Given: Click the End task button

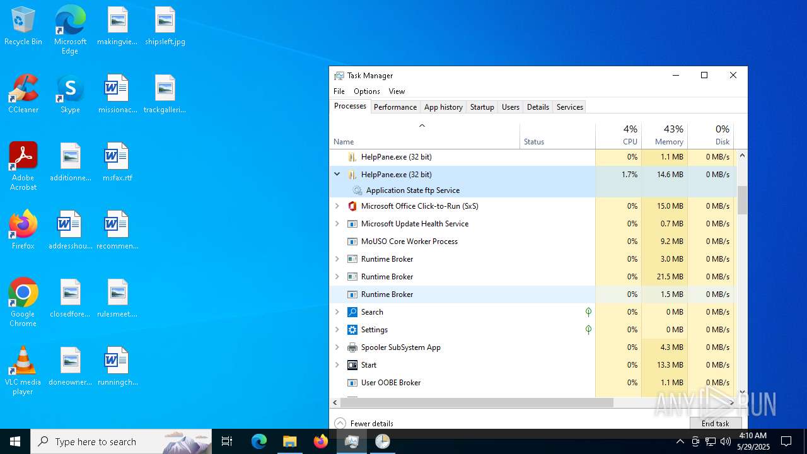Looking at the screenshot, I should [x=716, y=423].
